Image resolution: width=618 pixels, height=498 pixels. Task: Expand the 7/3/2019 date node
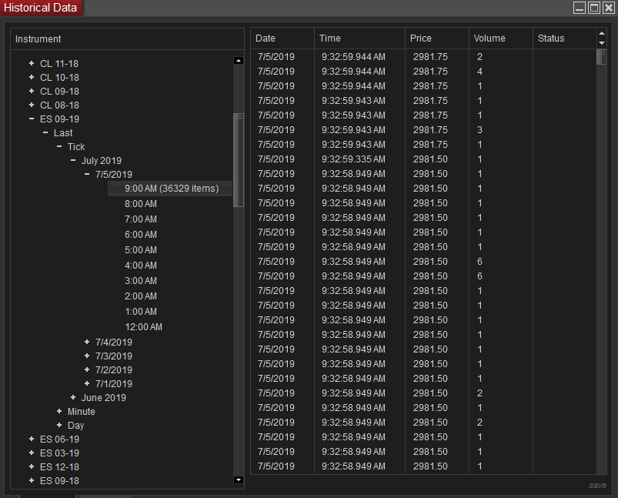pos(87,356)
